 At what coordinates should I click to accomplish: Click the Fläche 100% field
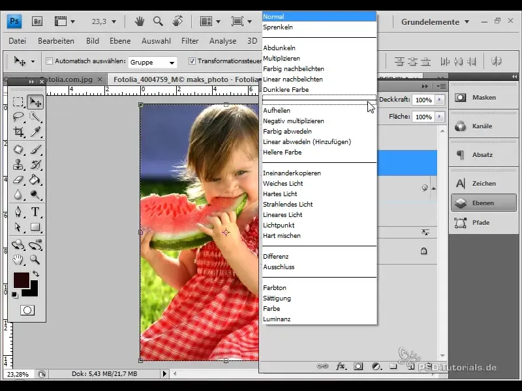coord(423,117)
